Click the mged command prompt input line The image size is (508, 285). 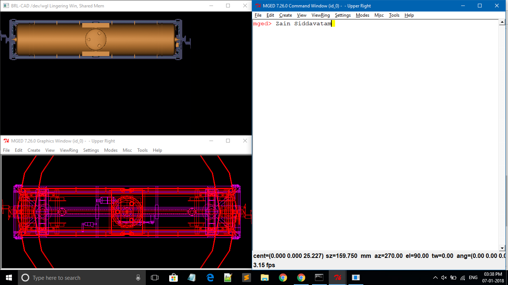tap(376, 24)
